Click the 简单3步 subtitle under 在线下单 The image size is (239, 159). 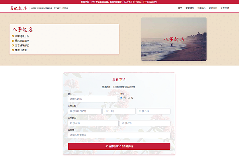pyautogui.click(x=118, y=87)
